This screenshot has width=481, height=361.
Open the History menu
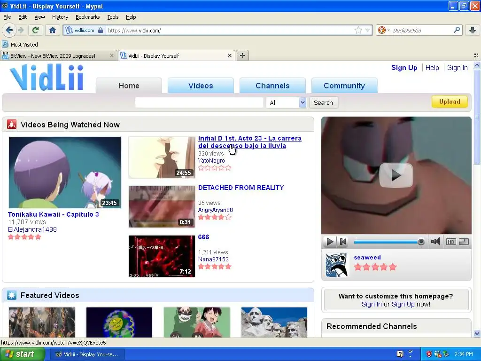tap(60, 17)
